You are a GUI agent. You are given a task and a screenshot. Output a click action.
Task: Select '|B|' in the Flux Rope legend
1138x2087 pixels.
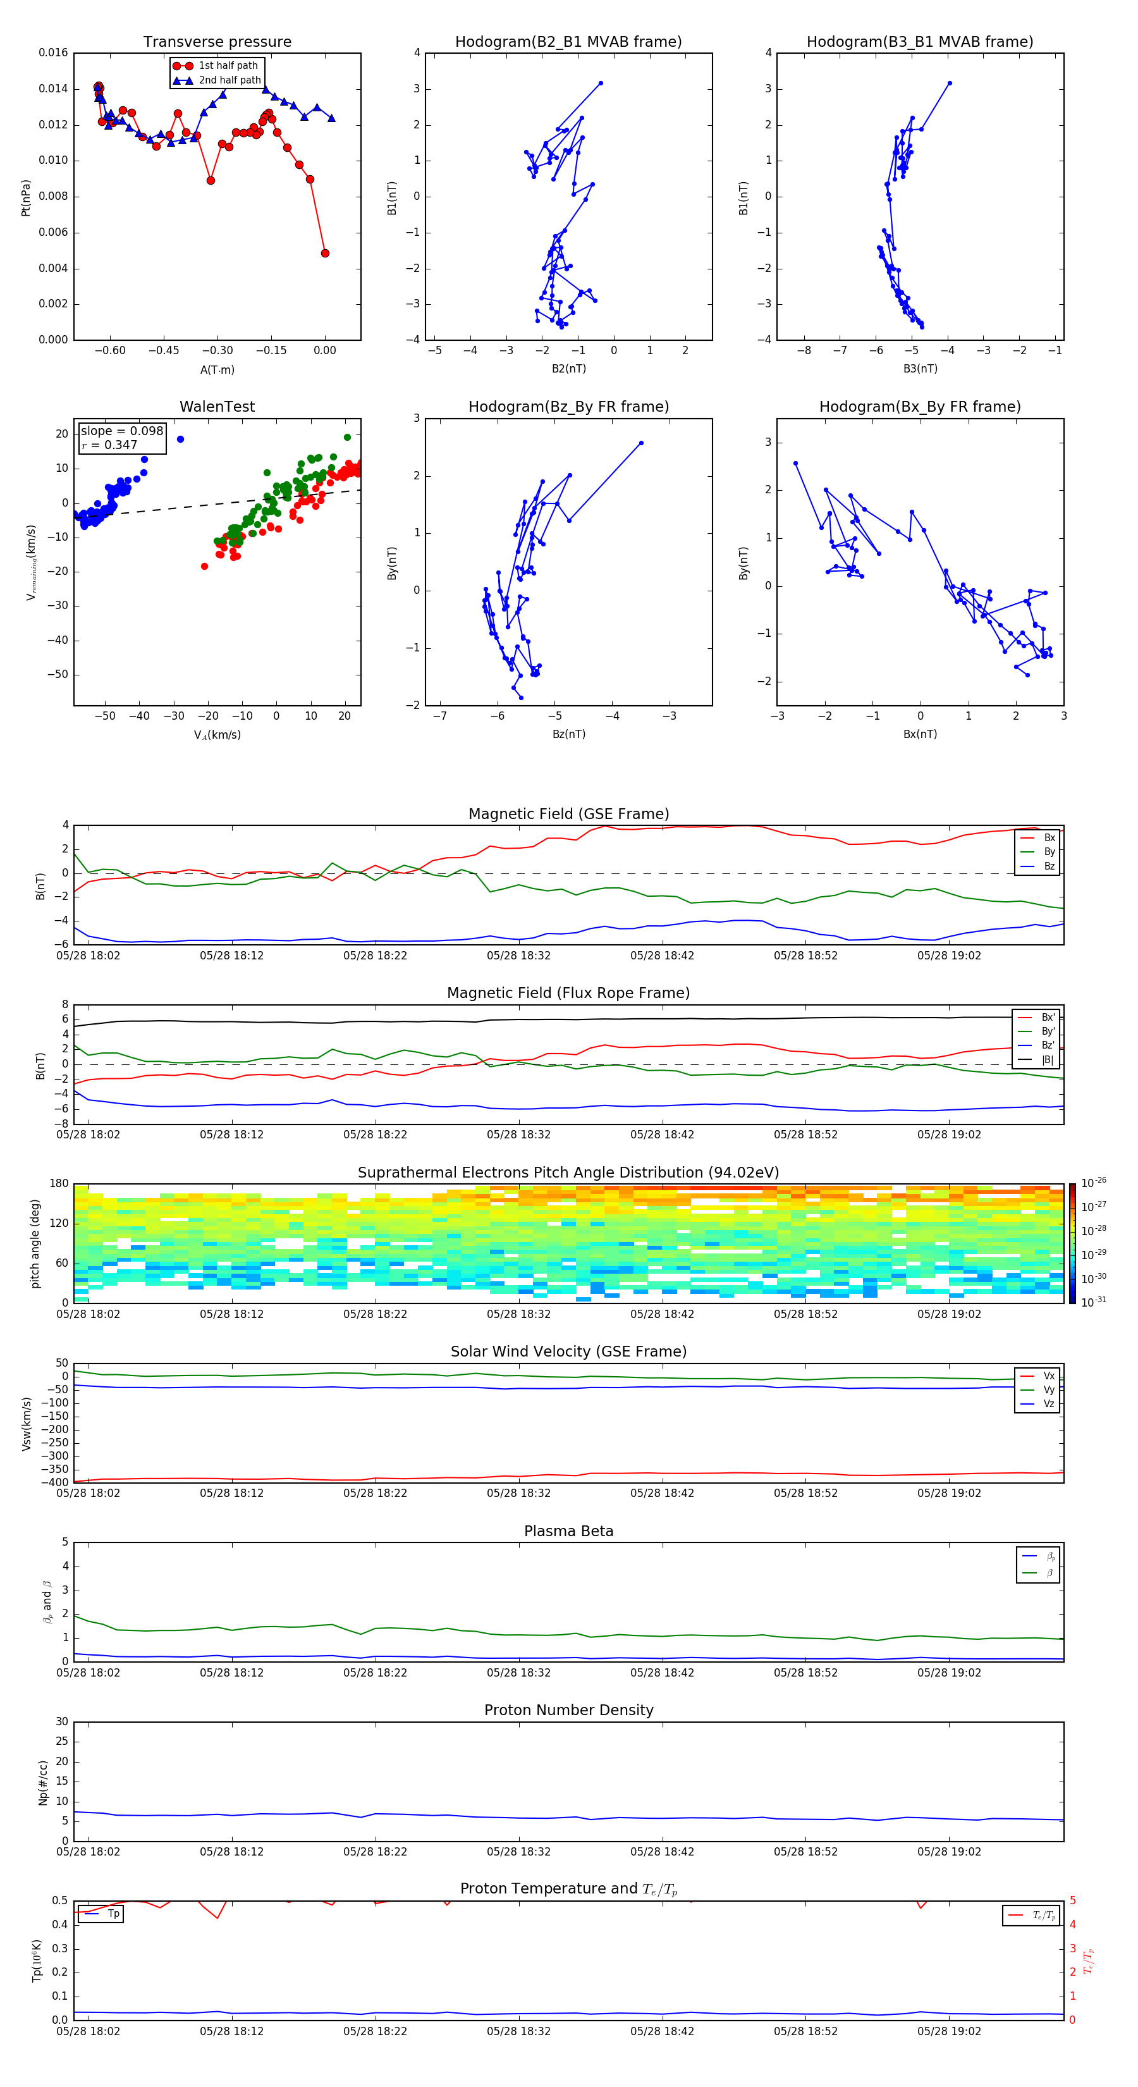tap(1036, 1060)
